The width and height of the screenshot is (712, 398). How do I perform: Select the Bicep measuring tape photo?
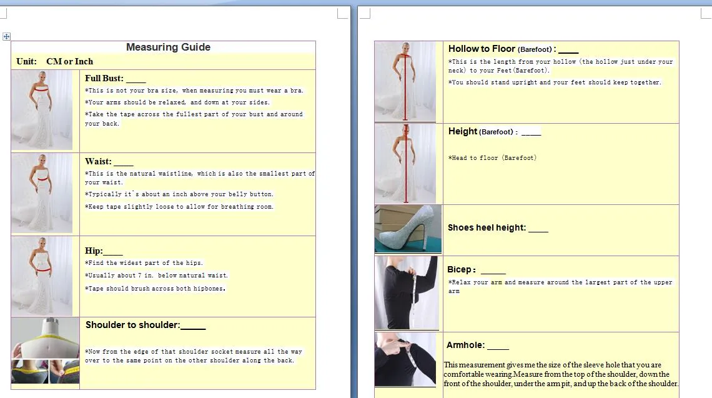406,292
